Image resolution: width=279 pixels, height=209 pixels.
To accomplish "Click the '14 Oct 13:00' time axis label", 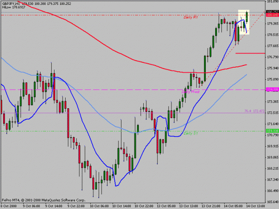I will point(255,206).
